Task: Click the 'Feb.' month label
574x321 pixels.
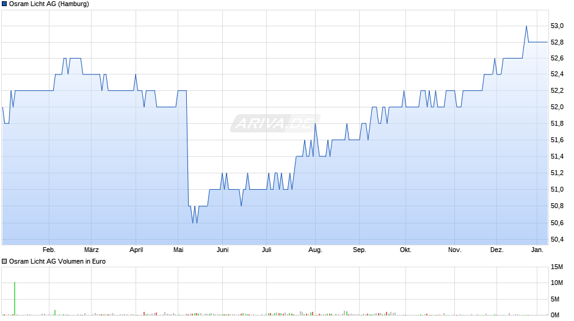Action: [x=49, y=250]
